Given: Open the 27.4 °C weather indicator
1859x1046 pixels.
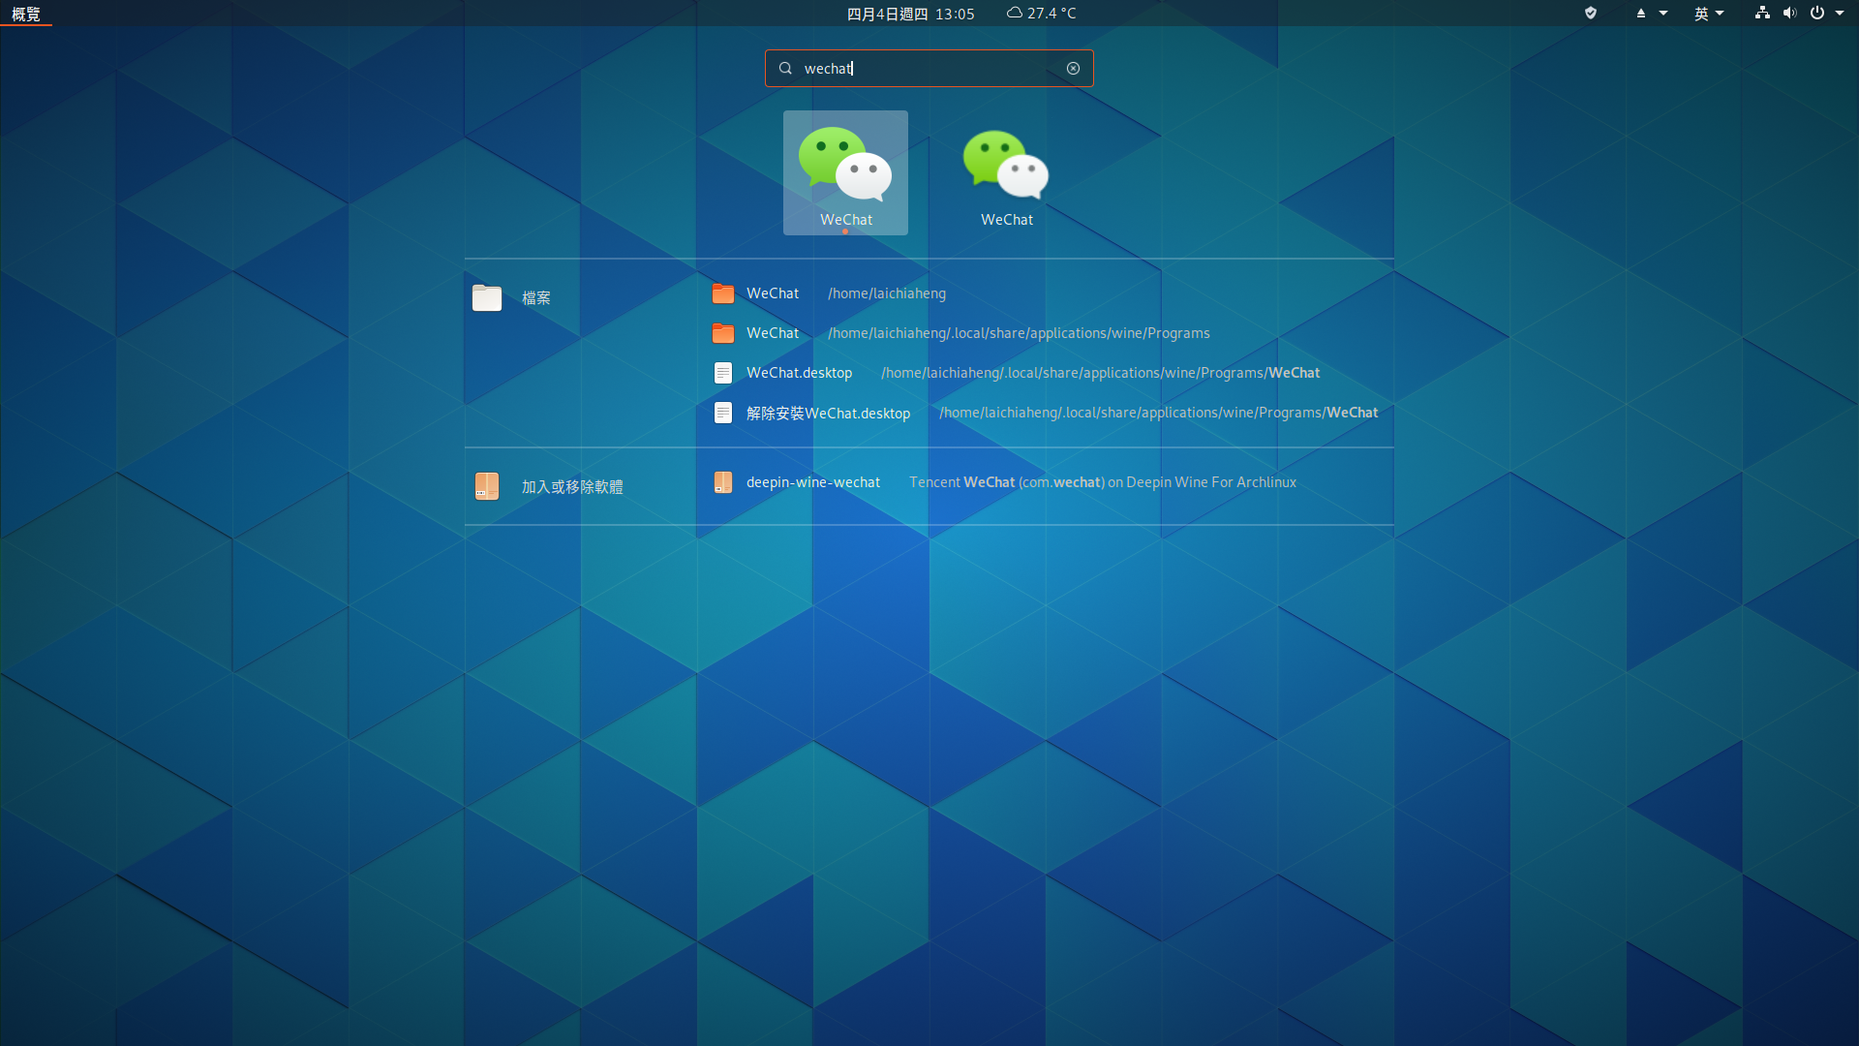Looking at the screenshot, I should click(x=1042, y=14).
